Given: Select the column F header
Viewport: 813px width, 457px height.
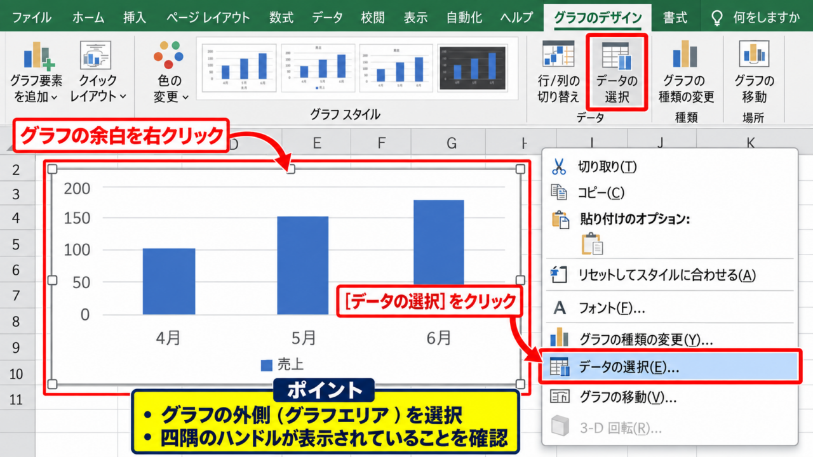Looking at the screenshot, I should 381,143.
